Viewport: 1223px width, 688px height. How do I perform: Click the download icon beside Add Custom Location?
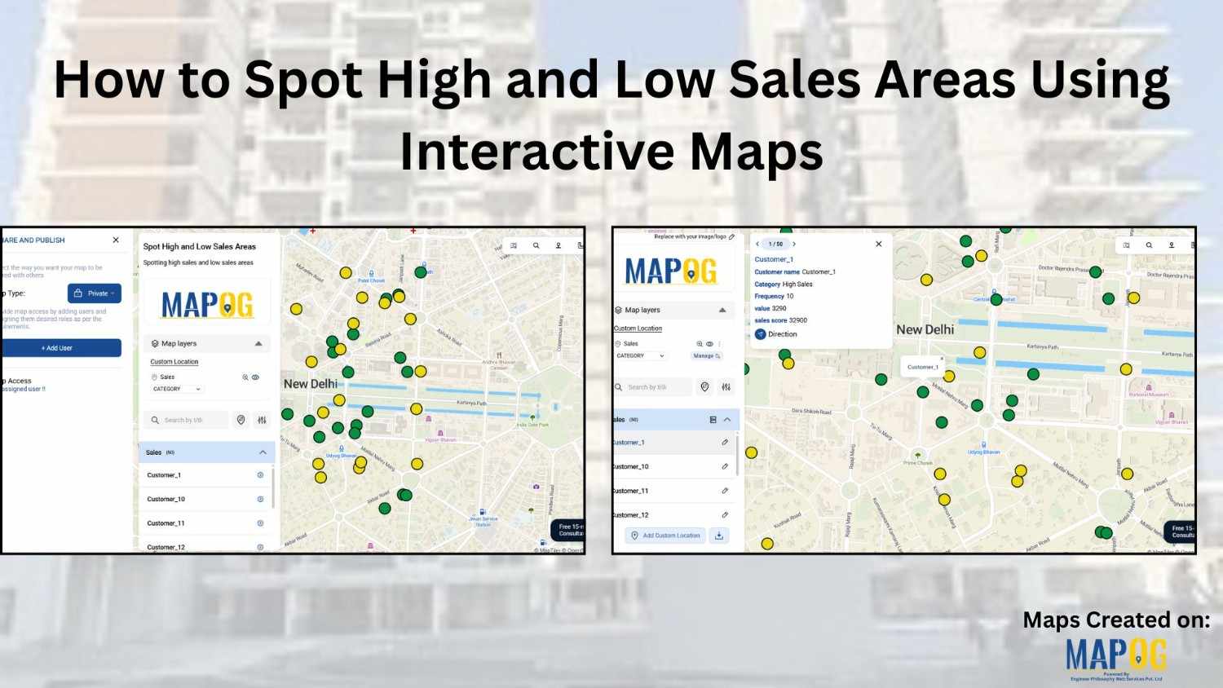click(719, 536)
